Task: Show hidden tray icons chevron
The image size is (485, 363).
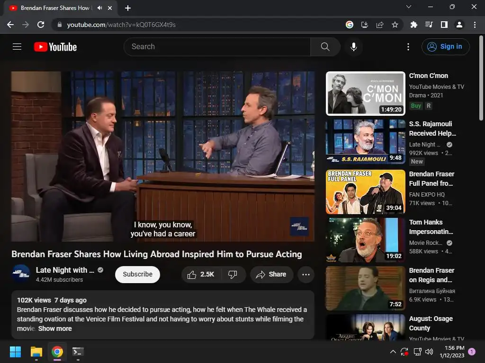Action: pyautogui.click(x=393, y=352)
